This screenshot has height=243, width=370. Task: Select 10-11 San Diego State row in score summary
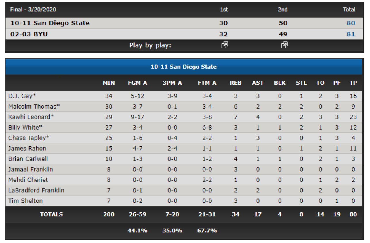184,23
